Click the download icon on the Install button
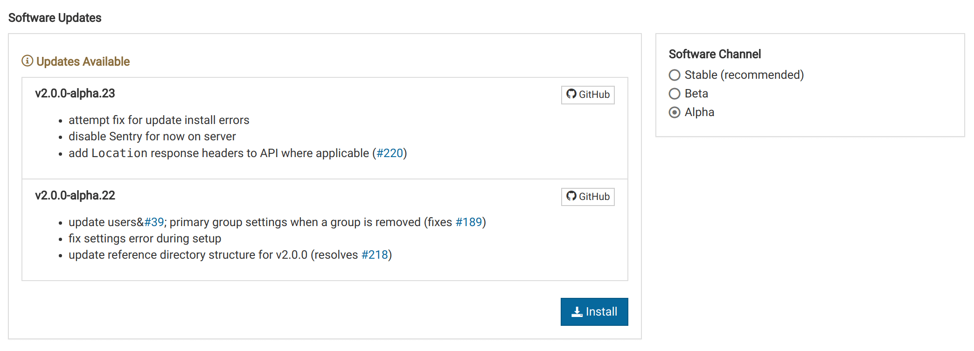Viewport: 974px width, 351px height. pos(577,312)
